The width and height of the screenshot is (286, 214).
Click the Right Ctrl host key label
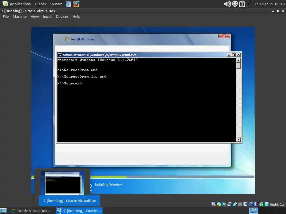tap(277, 204)
